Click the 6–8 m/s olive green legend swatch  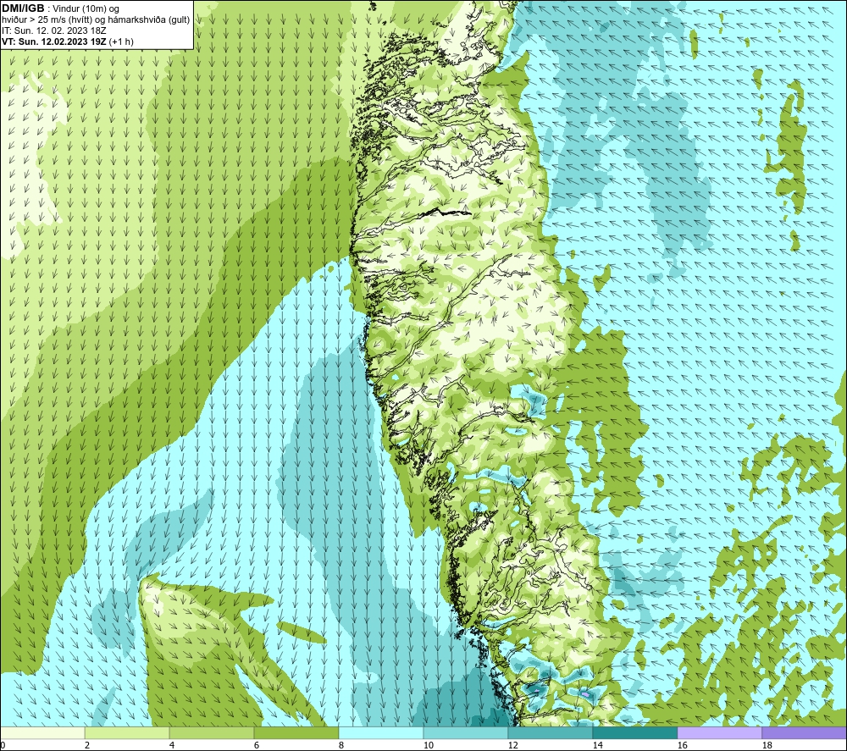[296, 732]
